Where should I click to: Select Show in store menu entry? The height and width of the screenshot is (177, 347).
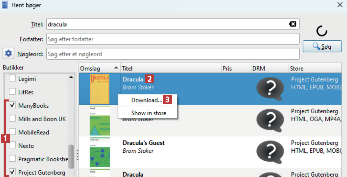[149, 113]
